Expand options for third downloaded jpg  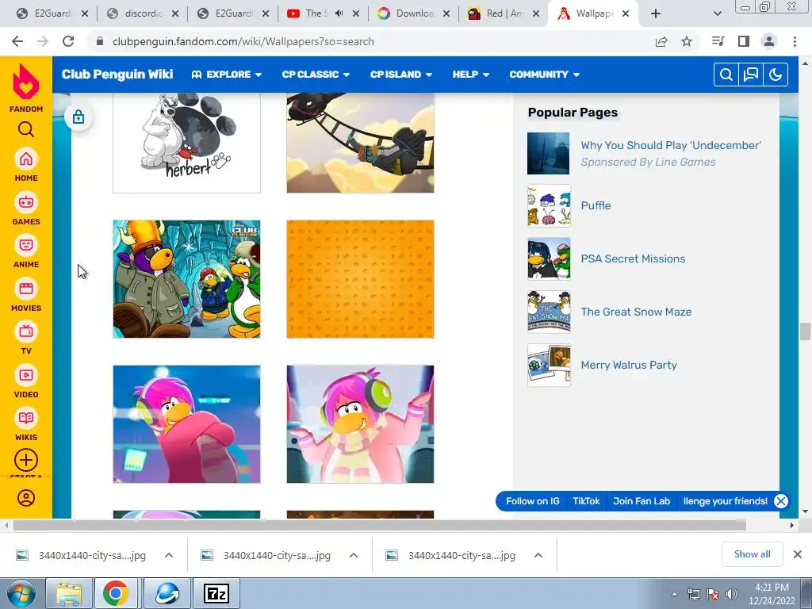click(538, 555)
